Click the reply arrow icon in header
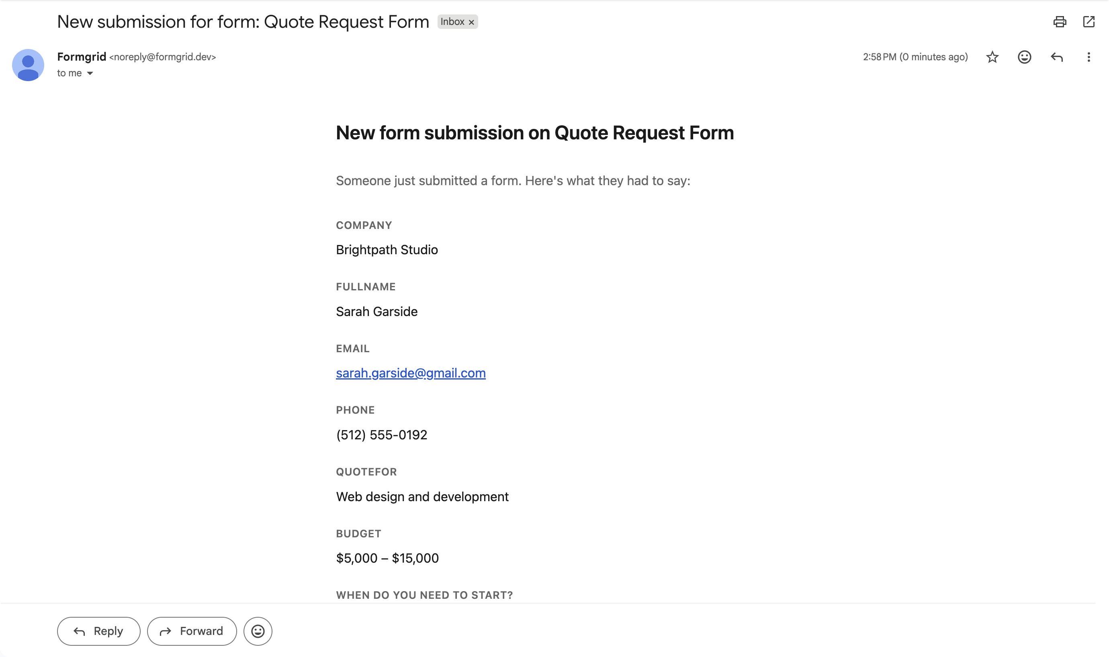Image resolution: width=1109 pixels, height=657 pixels. [x=1057, y=57]
